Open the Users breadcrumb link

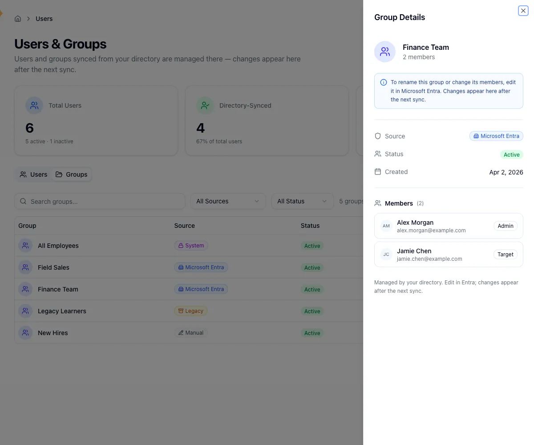[x=44, y=19]
